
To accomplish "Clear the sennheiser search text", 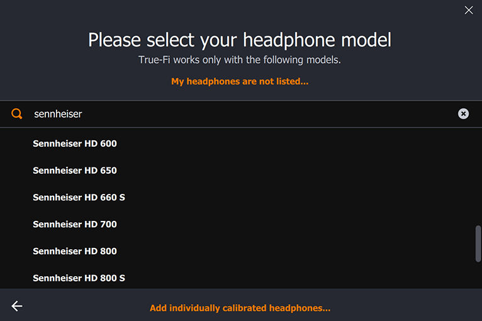I will click(463, 114).
